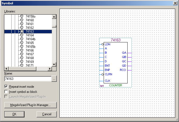The width and height of the screenshot is (179, 122).
Task: Select the 74158o library entry
Action: point(30,16)
